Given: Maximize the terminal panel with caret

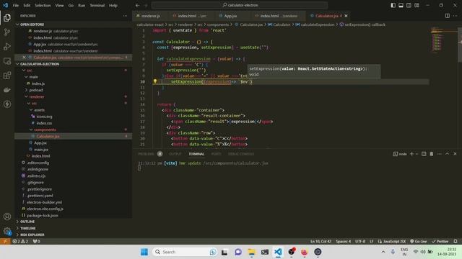Looking at the screenshot, I should tap(447, 154).
